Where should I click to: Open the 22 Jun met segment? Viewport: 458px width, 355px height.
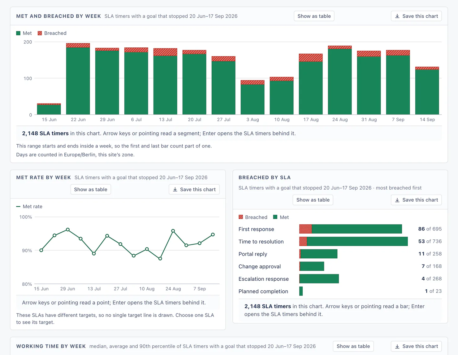coord(78,81)
